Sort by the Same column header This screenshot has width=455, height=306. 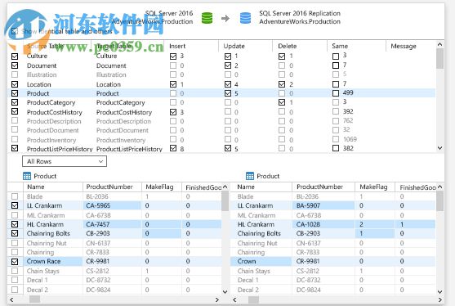tap(340, 46)
